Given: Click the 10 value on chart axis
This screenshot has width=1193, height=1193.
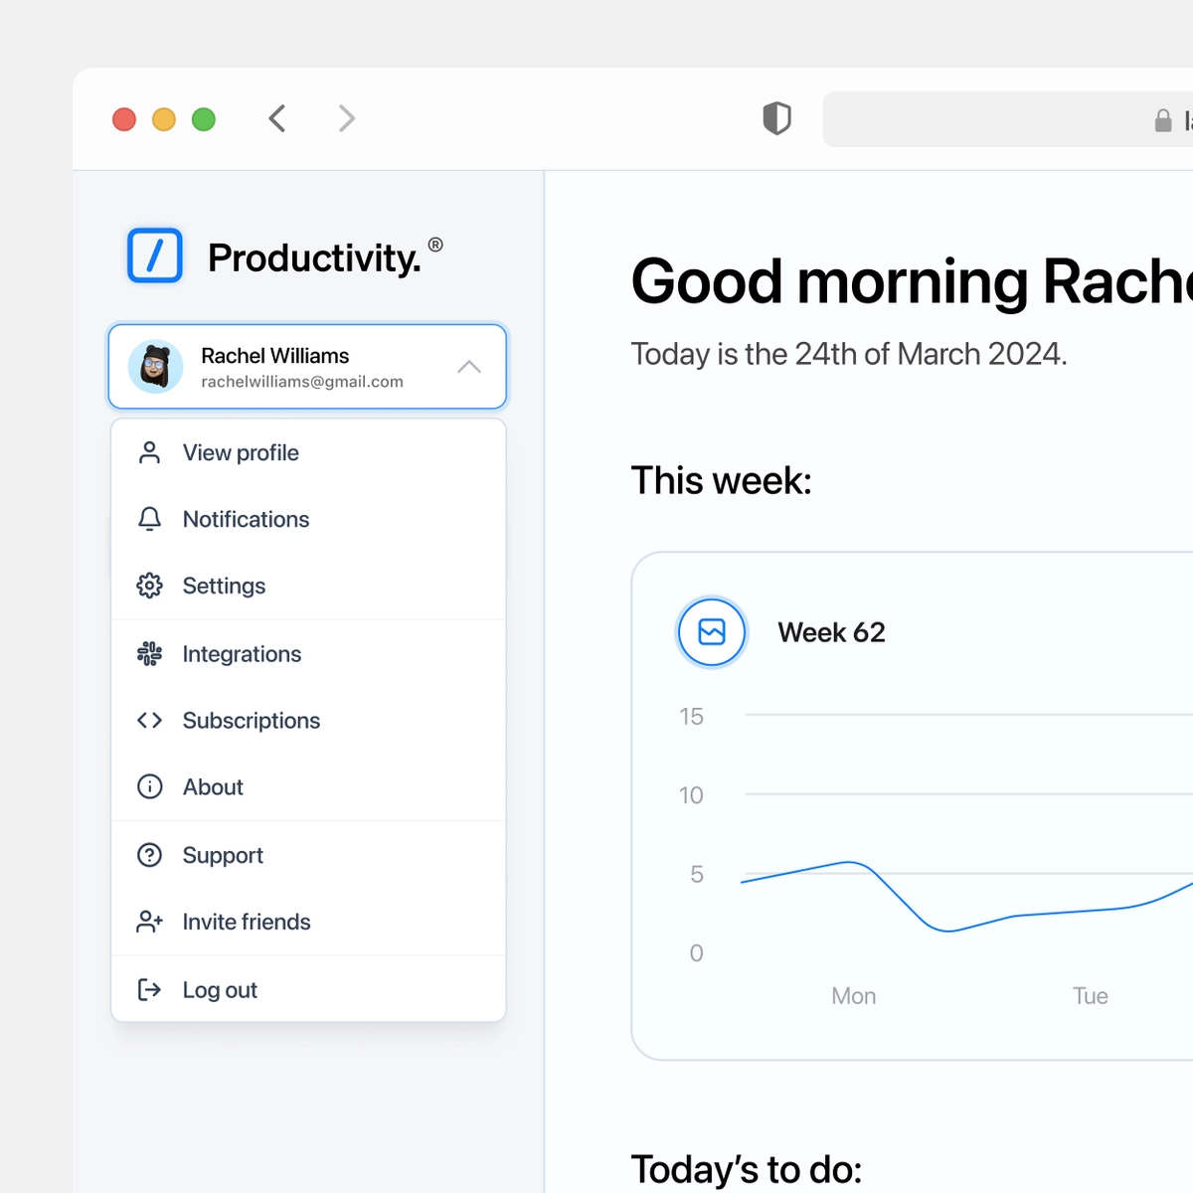Looking at the screenshot, I should pos(691,795).
